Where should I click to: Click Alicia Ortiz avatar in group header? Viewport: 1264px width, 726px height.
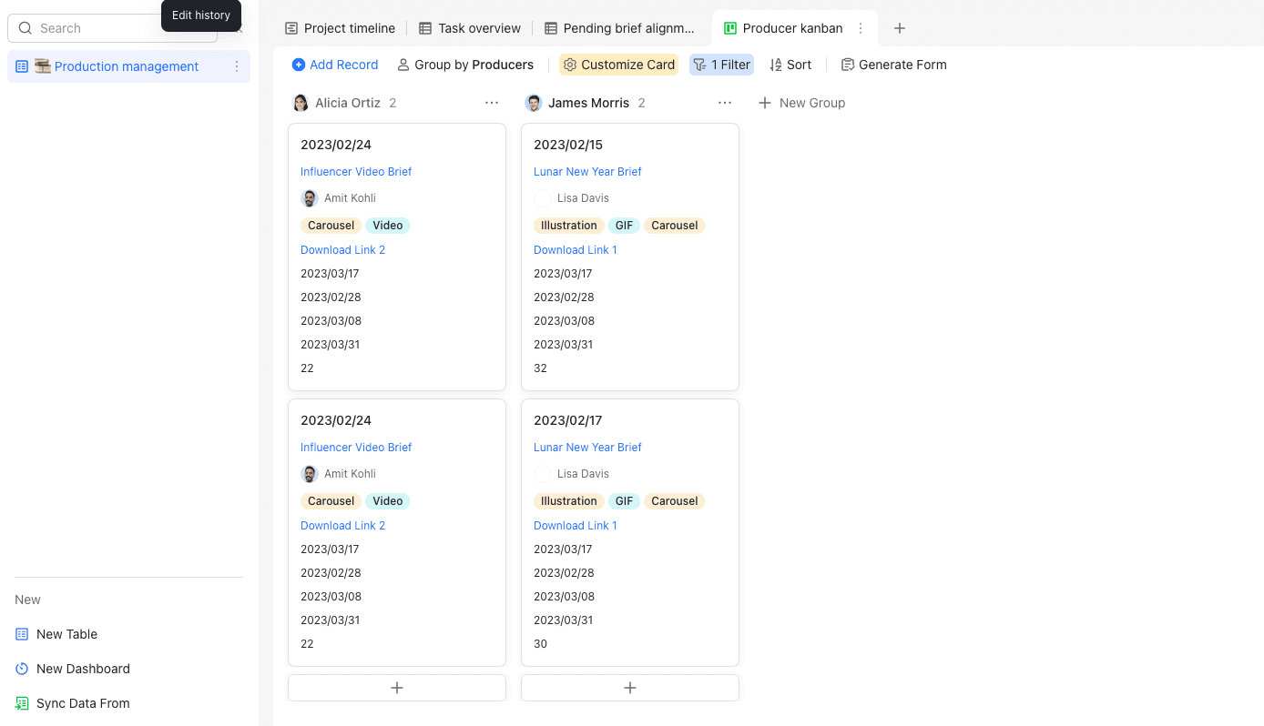coord(301,103)
